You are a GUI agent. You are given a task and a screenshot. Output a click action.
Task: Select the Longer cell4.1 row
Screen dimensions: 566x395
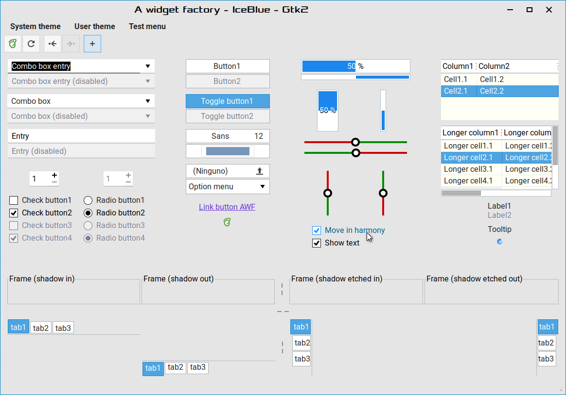point(496,181)
